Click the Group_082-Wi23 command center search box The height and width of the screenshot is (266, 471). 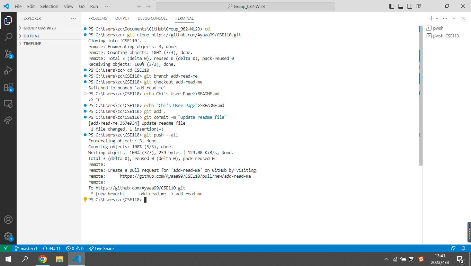coord(246,6)
